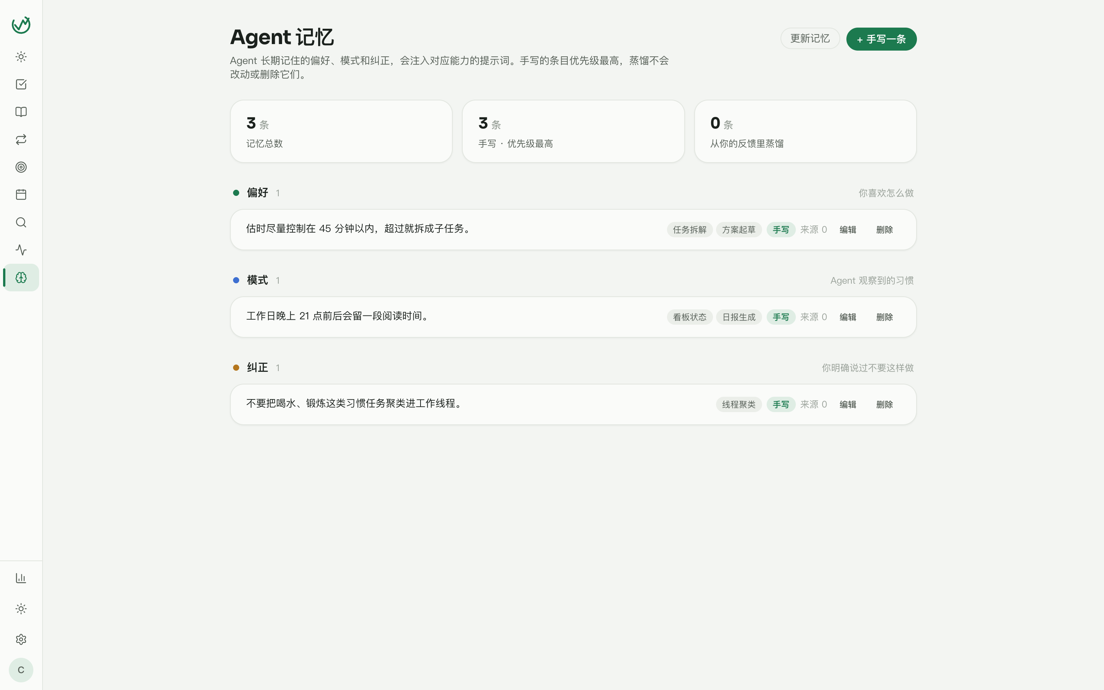
Task: Open the open-book icon in sidebar
Action: (21, 112)
